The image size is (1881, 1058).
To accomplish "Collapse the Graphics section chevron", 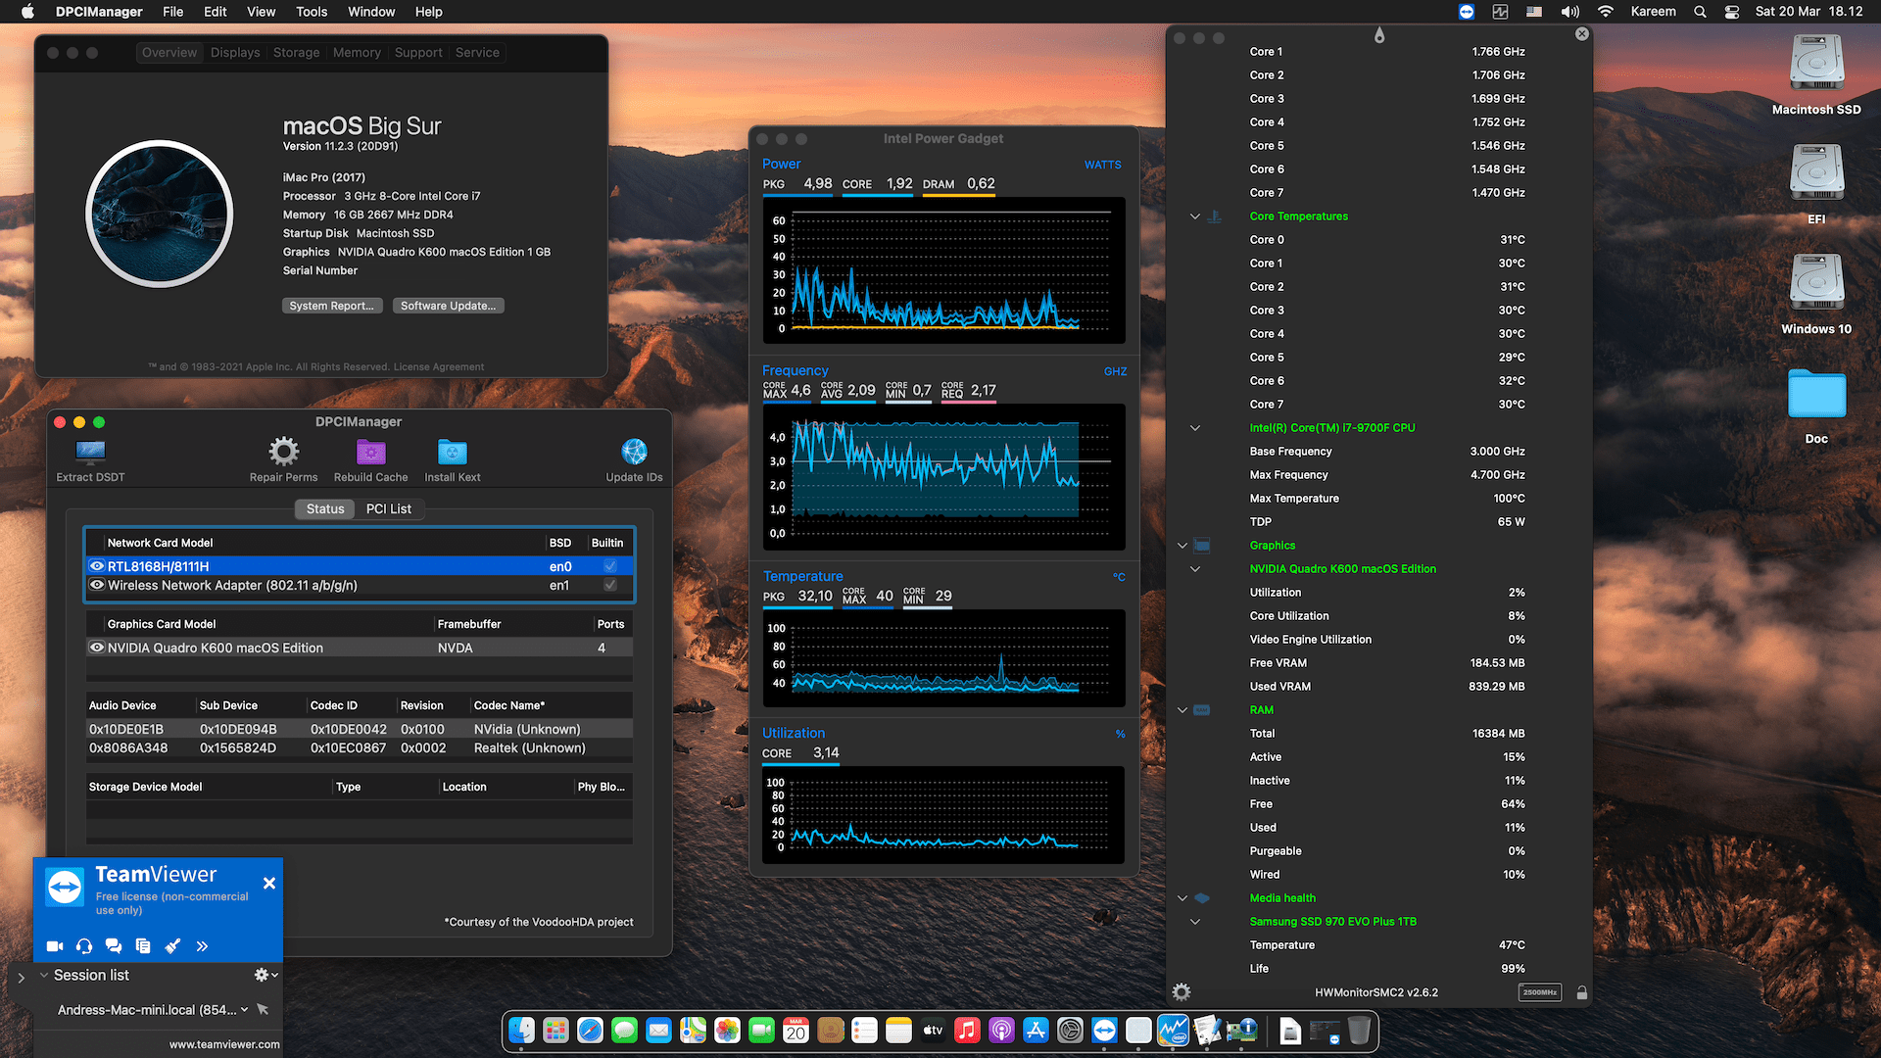I will pos(1182,546).
